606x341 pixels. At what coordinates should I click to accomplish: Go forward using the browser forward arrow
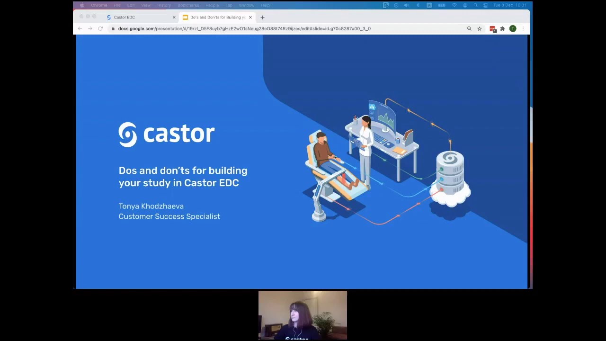pos(90,29)
